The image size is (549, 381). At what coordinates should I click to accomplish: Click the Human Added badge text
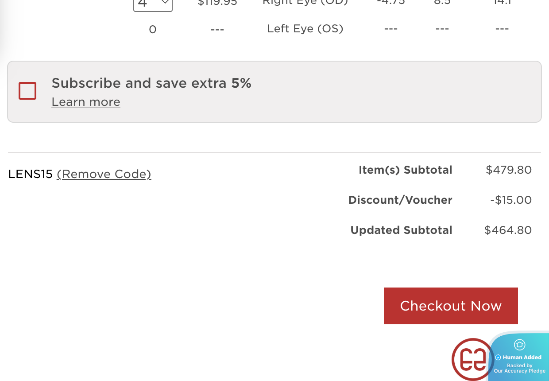pos(522,358)
